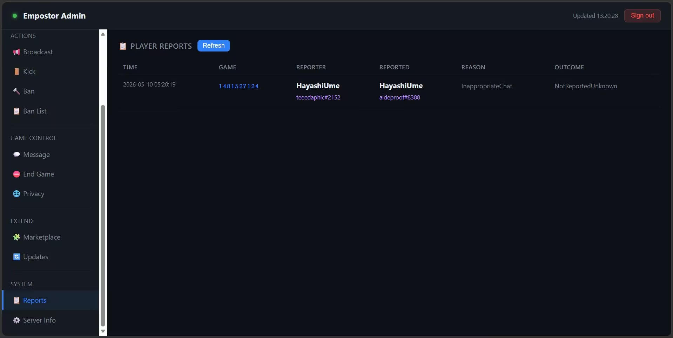Image resolution: width=673 pixels, height=338 pixels.
Task: Click the PLAYER REPORTS heading
Action: tap(161, 46)
